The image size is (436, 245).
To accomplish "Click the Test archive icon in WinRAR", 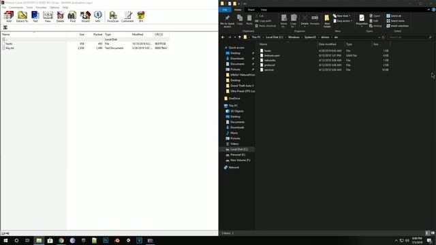I will 35,16.
